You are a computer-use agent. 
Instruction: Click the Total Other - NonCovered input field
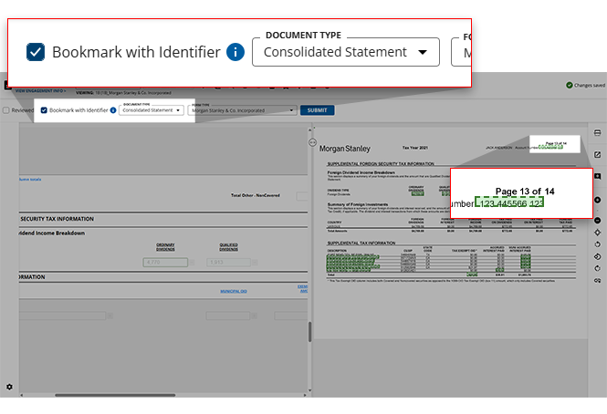coord(302,196)
